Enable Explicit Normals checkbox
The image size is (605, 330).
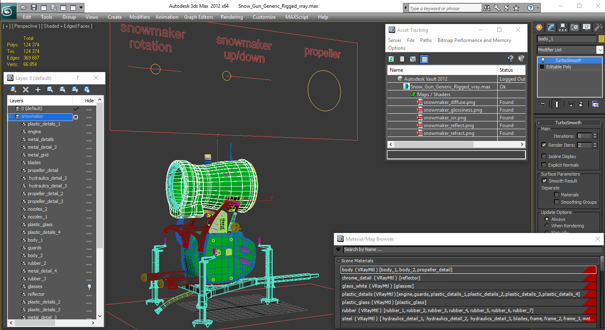pyautogui.click(x=544, y=165)
